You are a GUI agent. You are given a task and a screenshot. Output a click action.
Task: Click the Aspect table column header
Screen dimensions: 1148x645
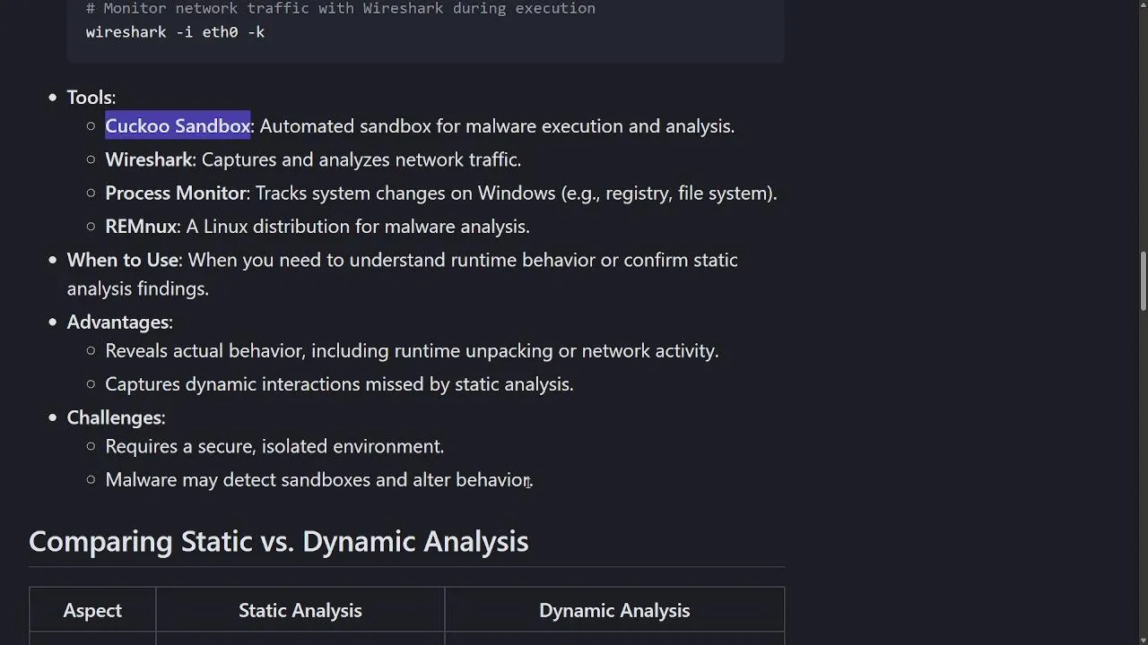(92, 610)
